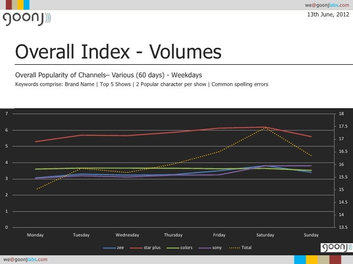Screen dimensions: 353x264
Task: Click the goonj logo at top left
Action: 27,19
